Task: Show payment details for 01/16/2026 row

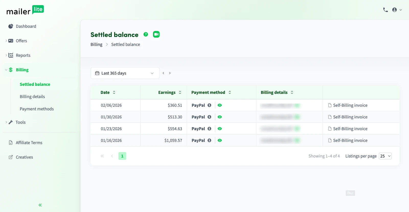Action: 220,141
